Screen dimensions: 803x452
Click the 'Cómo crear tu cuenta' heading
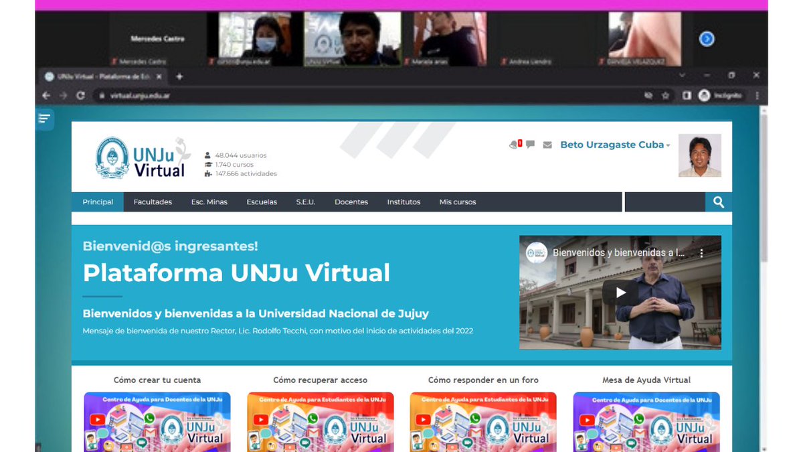tap(157, 380)
